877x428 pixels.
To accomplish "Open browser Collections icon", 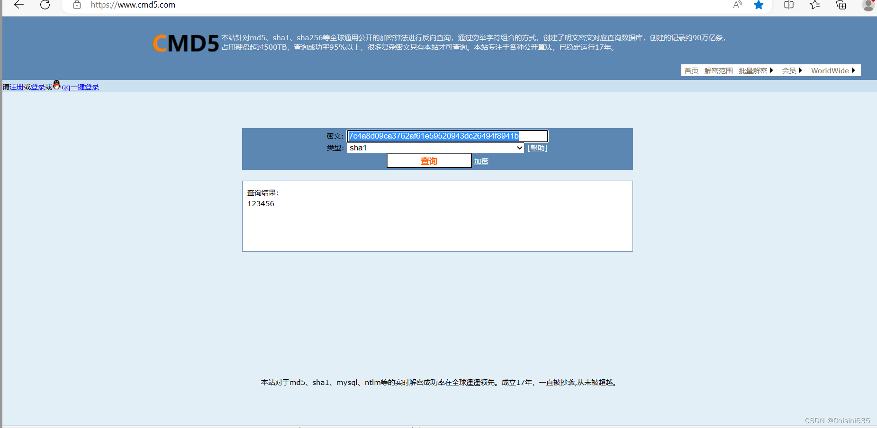I will point(841,5).
